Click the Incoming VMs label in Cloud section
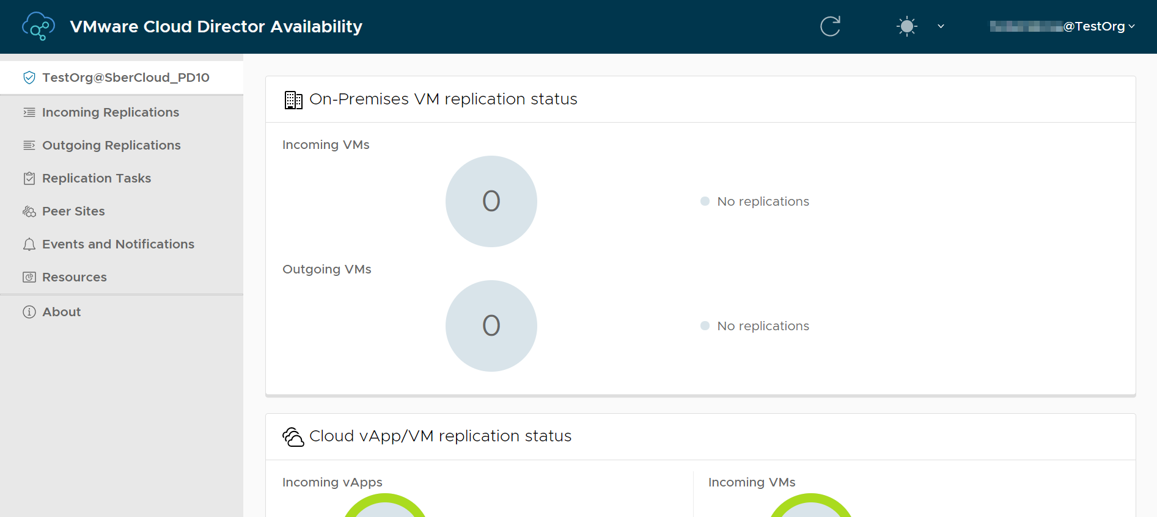 (752, 482)
